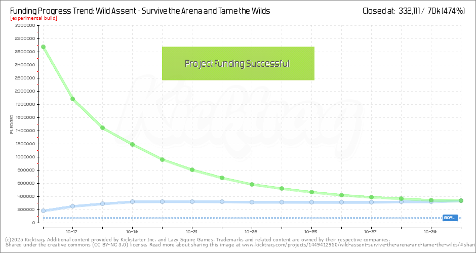Click the green trend point at 10-21
This screenshot has height=253, width=476.
point(192,170)
